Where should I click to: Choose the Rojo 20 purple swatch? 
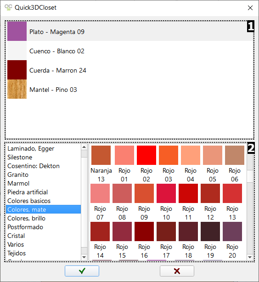point(232,231)
